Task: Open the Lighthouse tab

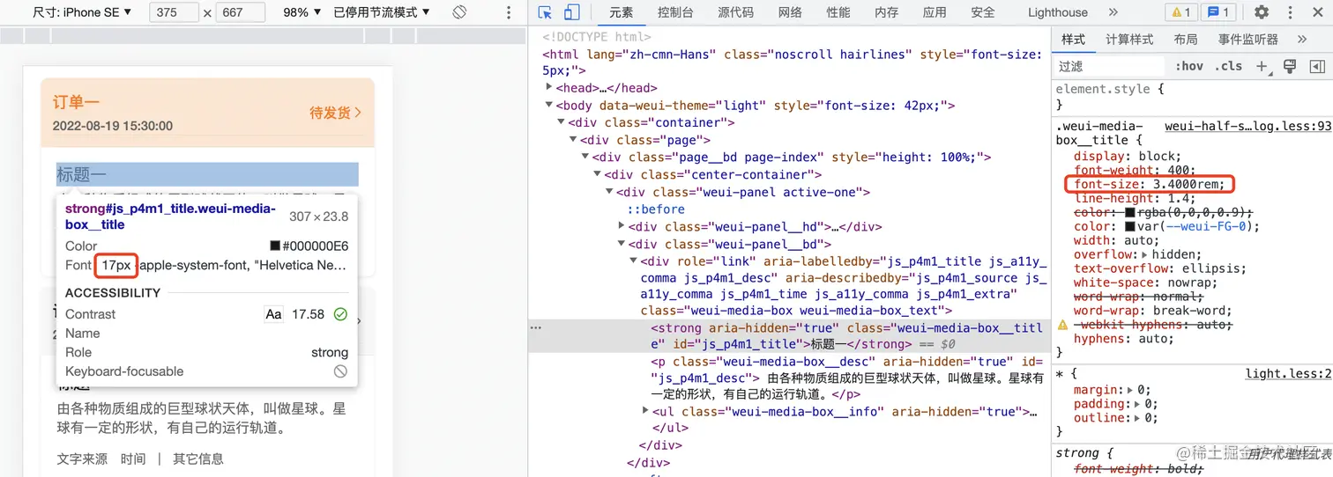Action: click(1057, 12)
